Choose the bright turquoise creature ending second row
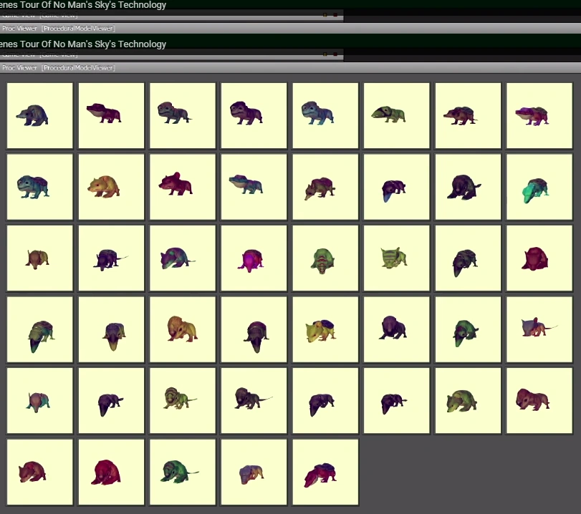This screenshot has width=581, height=514. pos(539,187)
